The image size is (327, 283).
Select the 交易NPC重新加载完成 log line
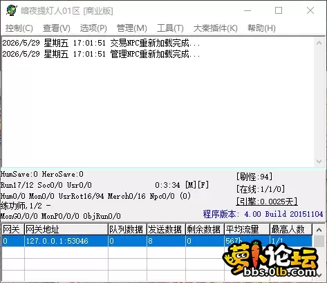(101, 43)
